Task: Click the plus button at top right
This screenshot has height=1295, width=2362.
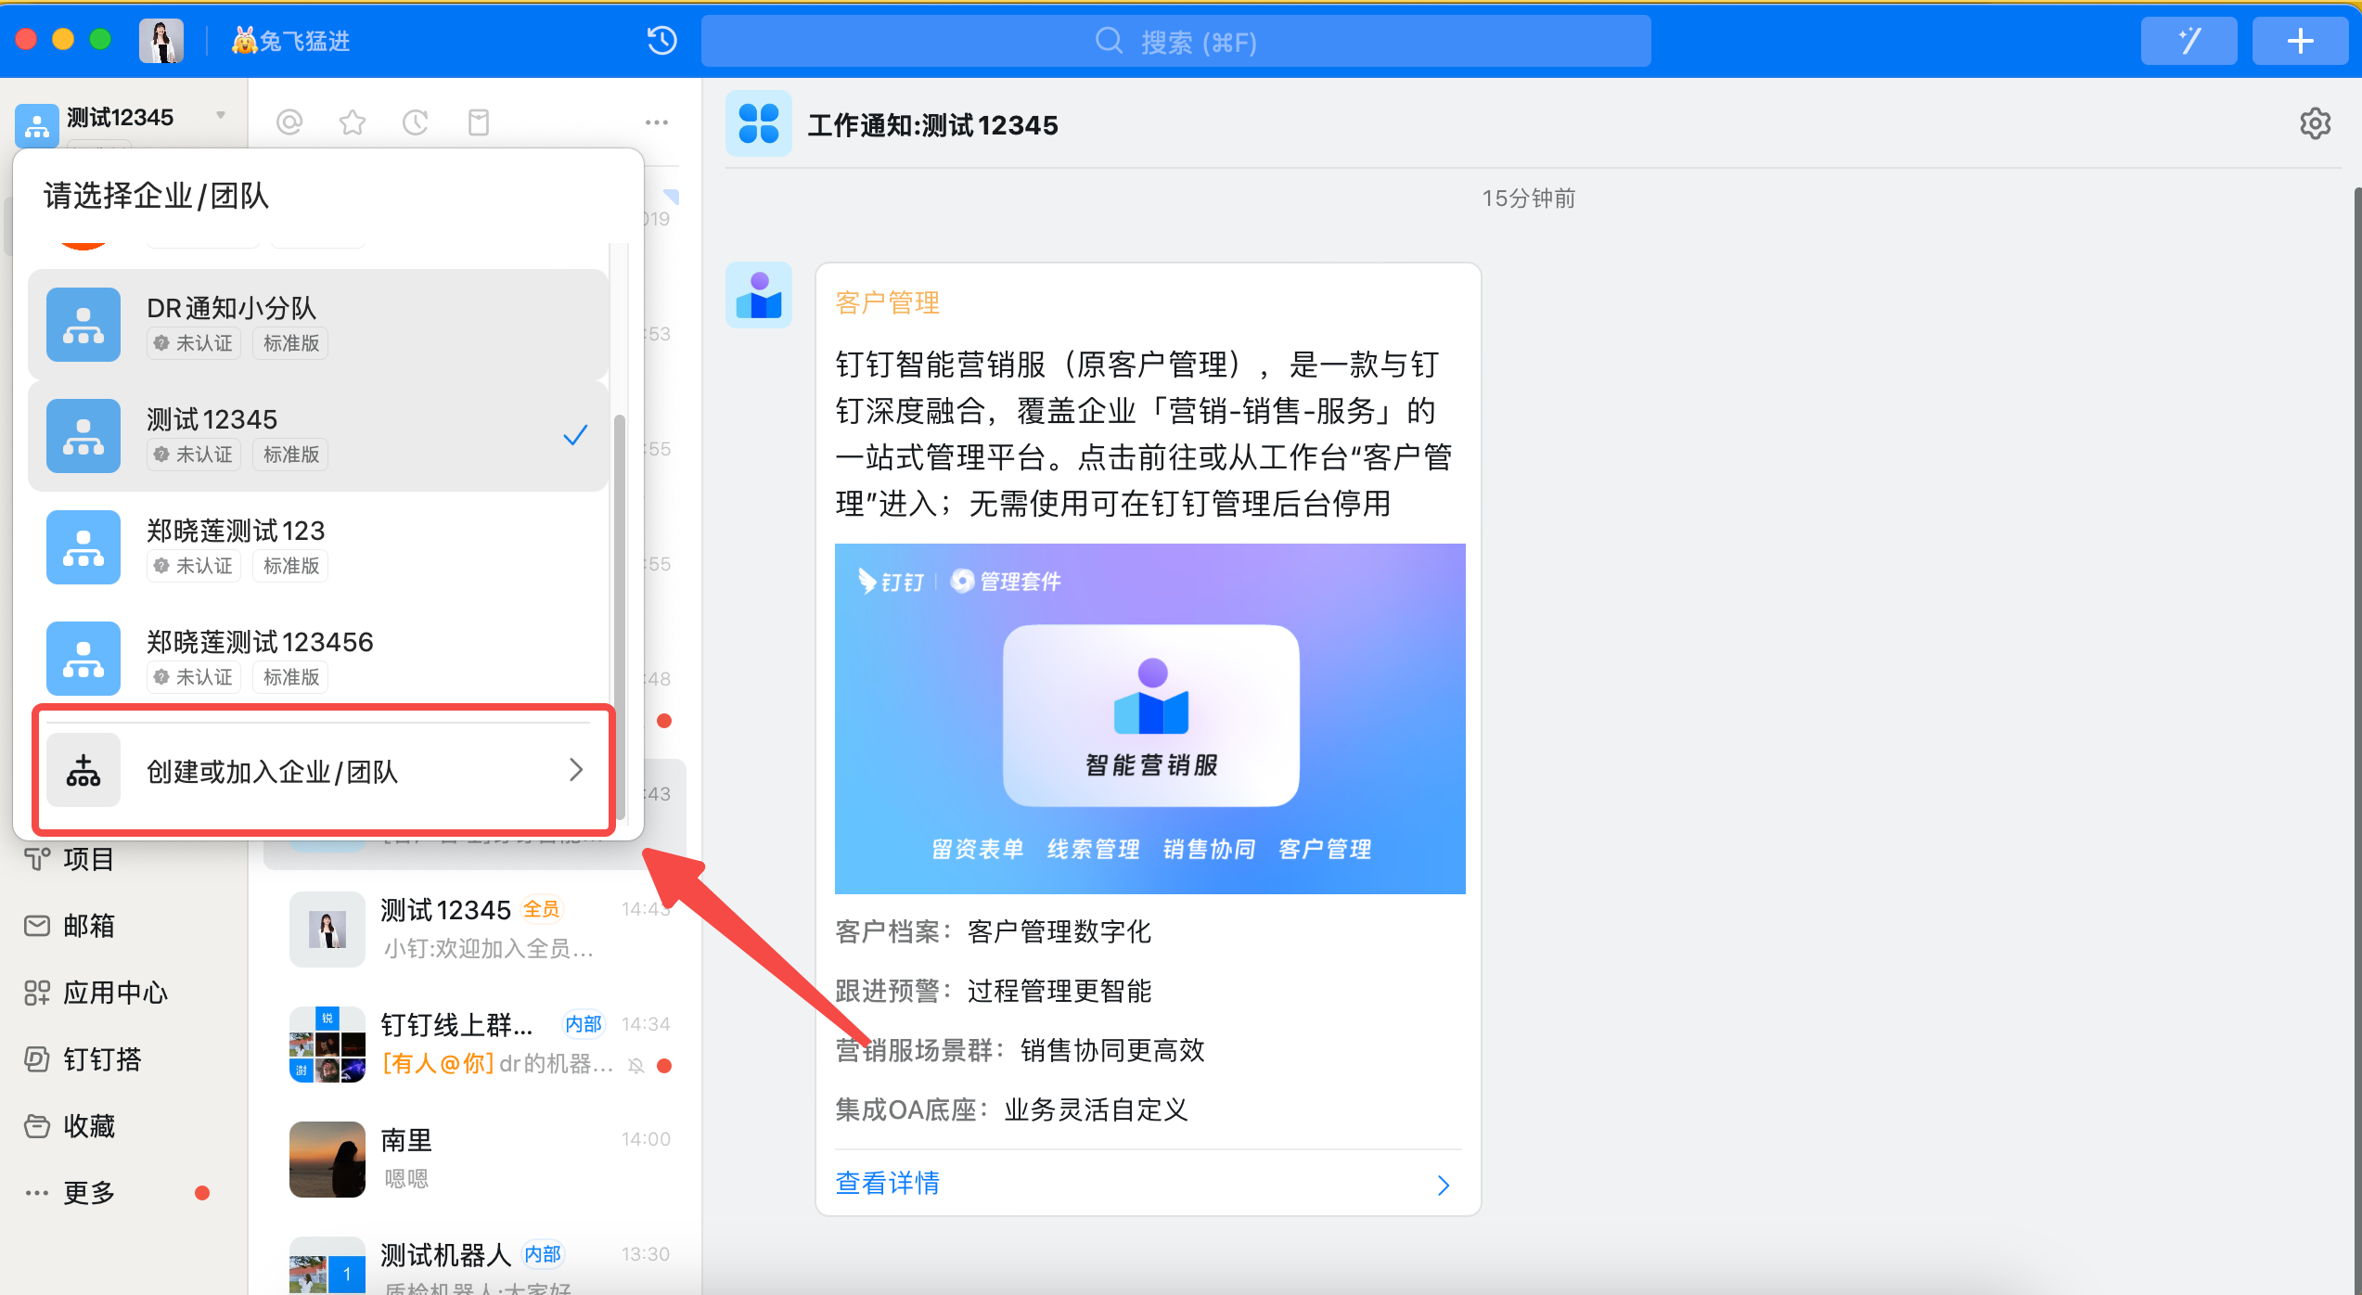Action: 2300,41
